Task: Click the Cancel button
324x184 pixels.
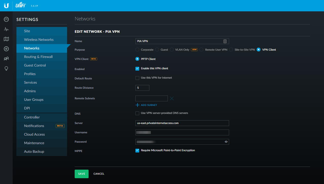Action: pyautogui.click(x=99, y=174)
